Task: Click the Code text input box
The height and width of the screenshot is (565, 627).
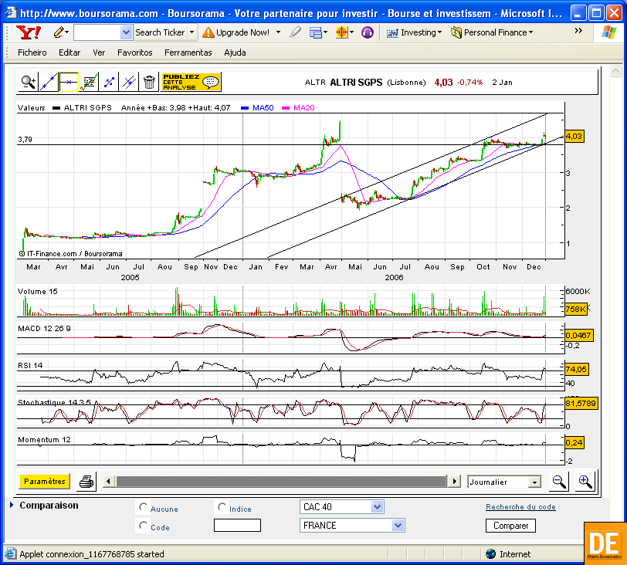Action: coord(237,525)
